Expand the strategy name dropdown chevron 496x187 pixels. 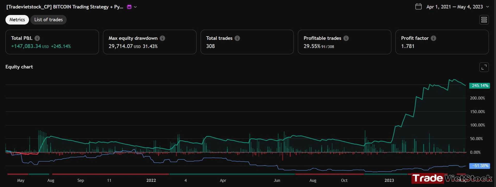(135, 7)
